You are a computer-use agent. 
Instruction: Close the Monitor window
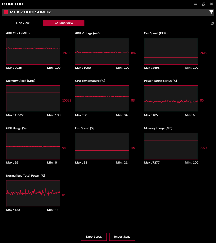tap(211, 4)
